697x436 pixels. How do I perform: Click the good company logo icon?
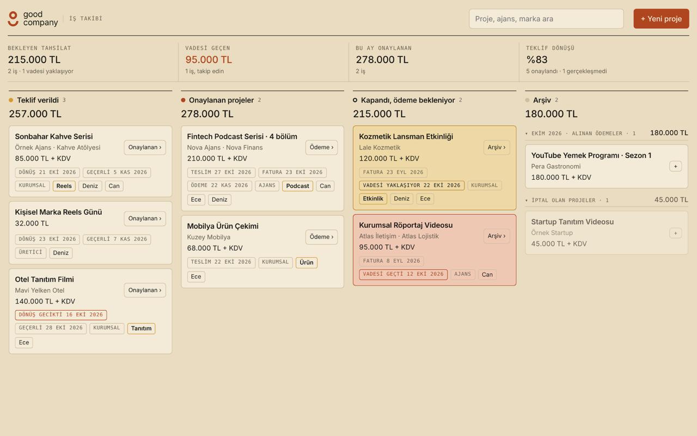coord(13,19)
